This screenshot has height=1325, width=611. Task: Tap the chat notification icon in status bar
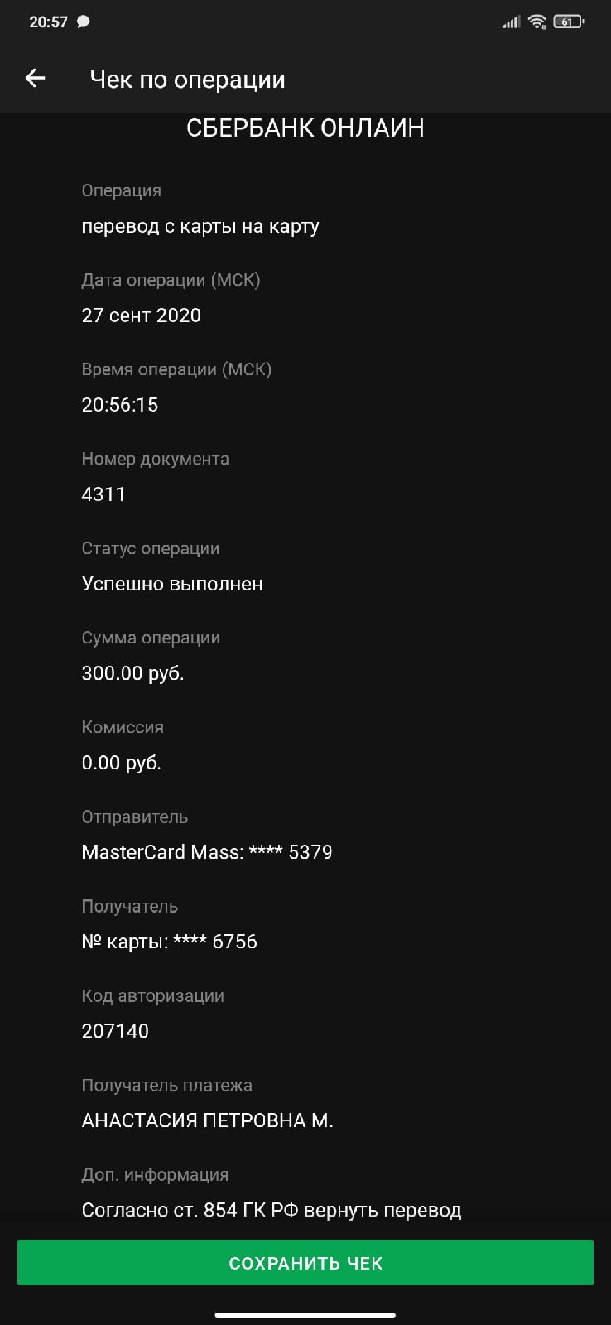[x=84, y=22]
